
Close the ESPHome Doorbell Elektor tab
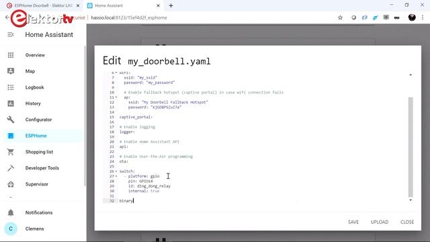(x=78, y=5)
